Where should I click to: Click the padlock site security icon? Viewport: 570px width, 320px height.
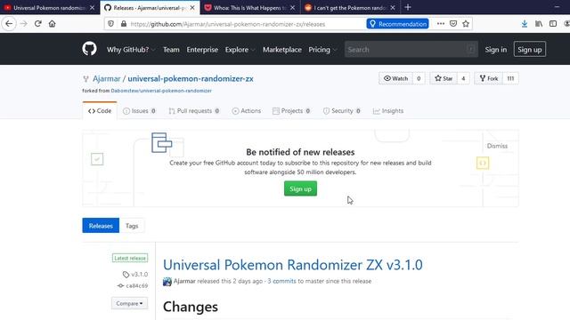click(124, 24)
